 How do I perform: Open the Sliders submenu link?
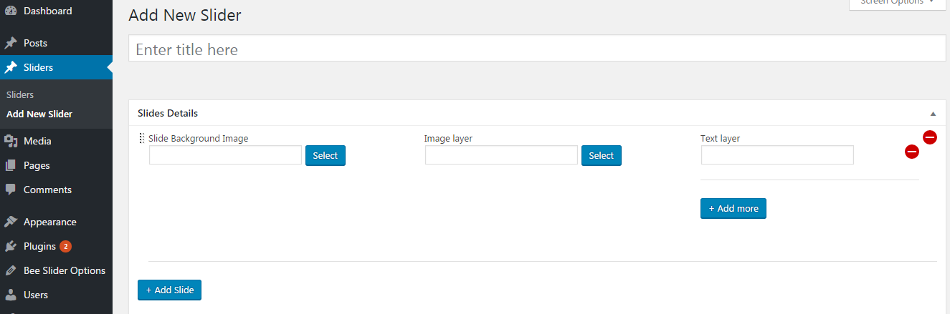[x=20, y=94]
